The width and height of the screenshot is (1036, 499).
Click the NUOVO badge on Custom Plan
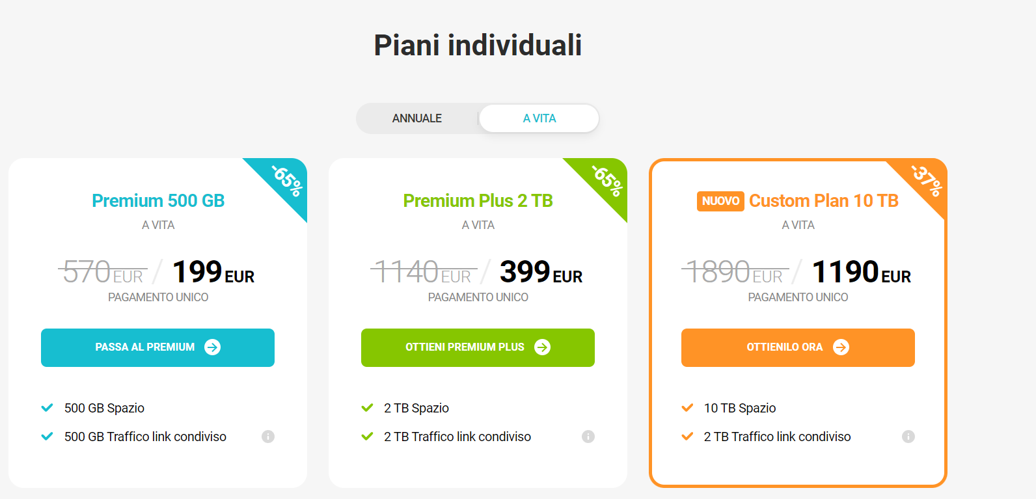720,201
